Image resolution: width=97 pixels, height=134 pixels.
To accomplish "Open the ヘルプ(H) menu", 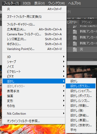I will pos(74,3).
